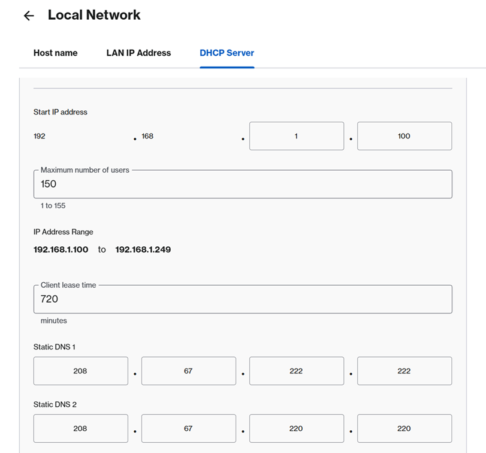
Task: Click the first Static DNS 1 octet box
Action: click(80, 371)
